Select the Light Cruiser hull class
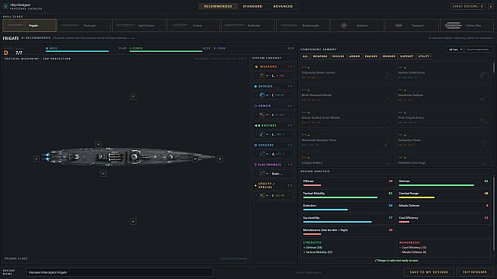497x279 pixels. 139,25
